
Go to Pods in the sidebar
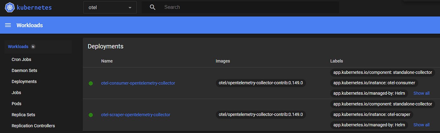pyautogui.click(x=16, y=103)
